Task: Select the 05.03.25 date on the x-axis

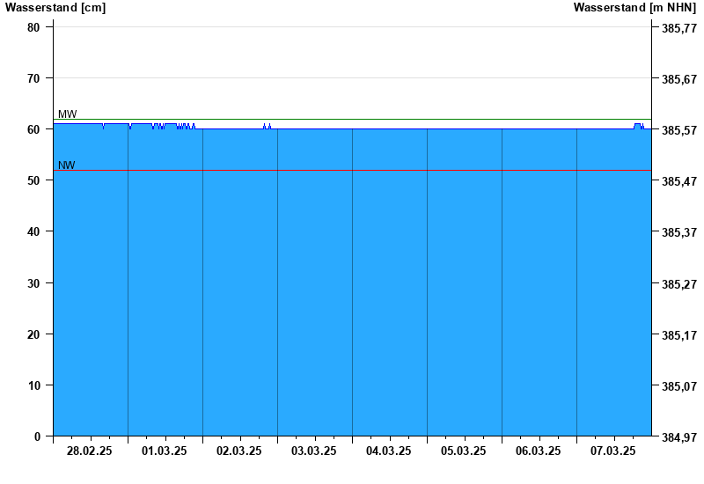Action: [464, 451]
